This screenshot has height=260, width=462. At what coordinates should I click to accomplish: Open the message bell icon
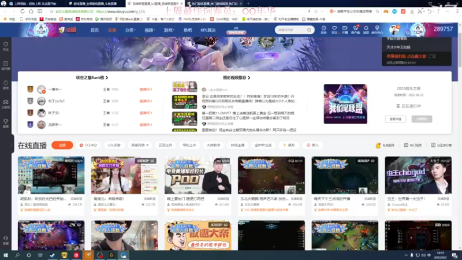coord(366,29)
